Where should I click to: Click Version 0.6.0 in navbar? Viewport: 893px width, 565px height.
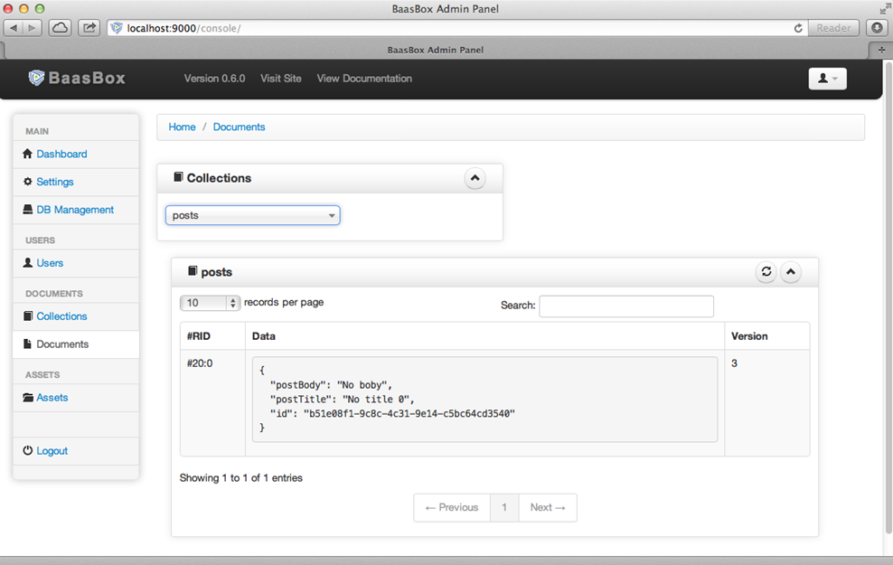(x=214, y=79)
